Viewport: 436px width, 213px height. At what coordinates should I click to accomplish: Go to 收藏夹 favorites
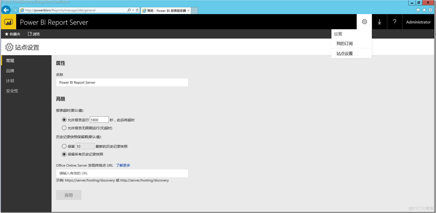coord(13,34)
